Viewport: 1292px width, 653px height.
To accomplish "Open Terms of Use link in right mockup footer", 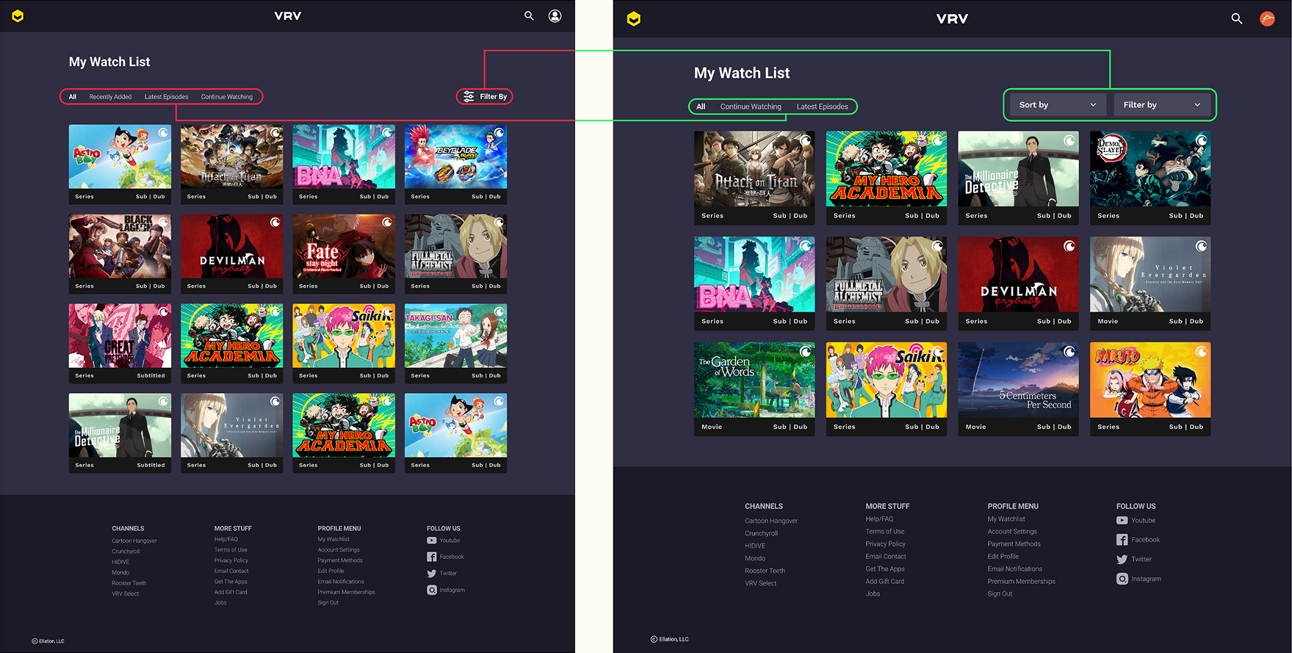I will point(885,532).
